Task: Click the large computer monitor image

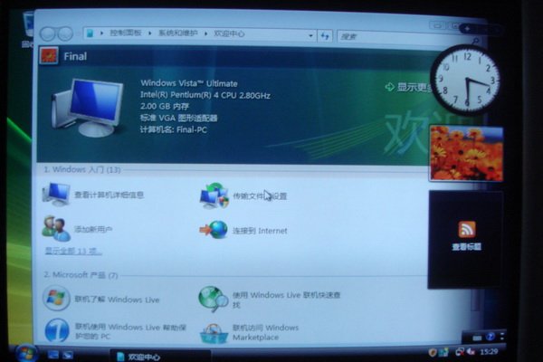Action: tap(87, 108)
